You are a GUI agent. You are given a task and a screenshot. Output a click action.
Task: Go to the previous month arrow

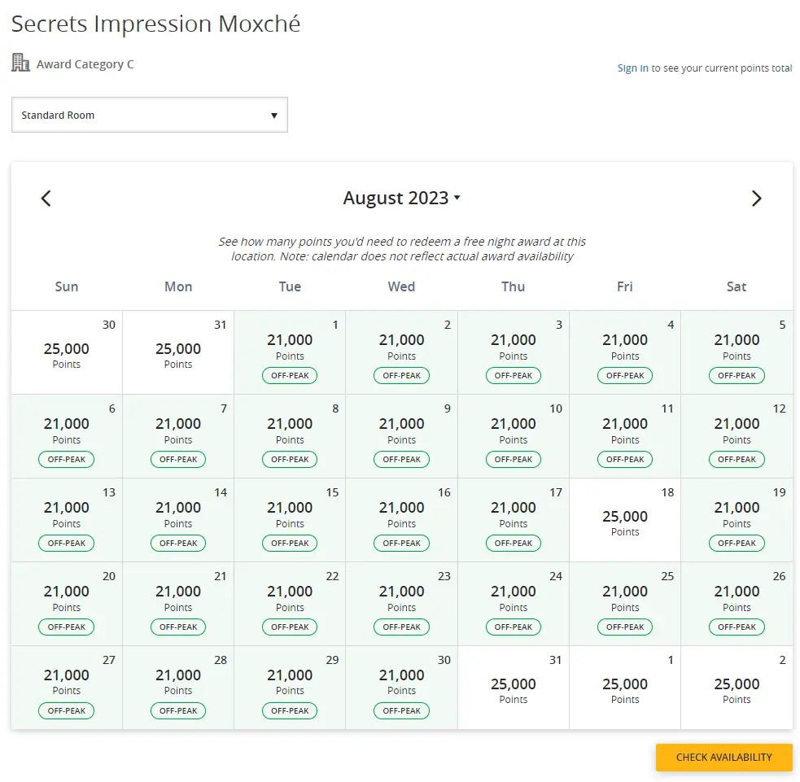coord(46,199)
